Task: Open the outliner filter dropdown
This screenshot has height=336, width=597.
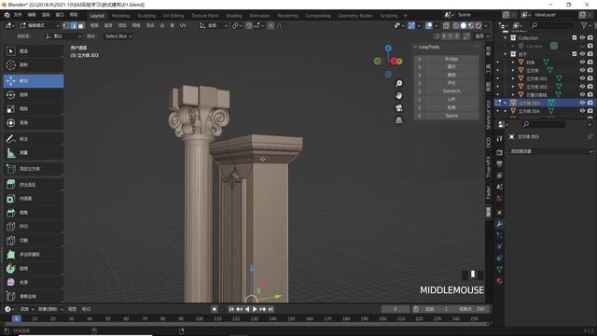Action: [x=586, y=25]
